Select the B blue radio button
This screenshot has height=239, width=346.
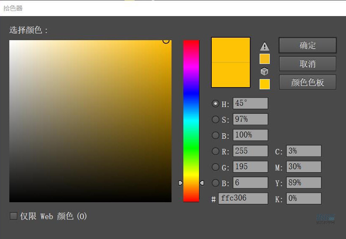pyautogui.click(x=216, y=183)
